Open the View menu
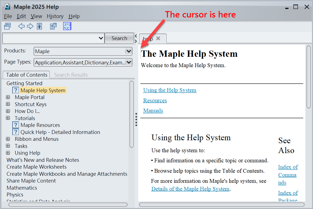The width and height of the screenshot is (313, 209). [36, 16]
